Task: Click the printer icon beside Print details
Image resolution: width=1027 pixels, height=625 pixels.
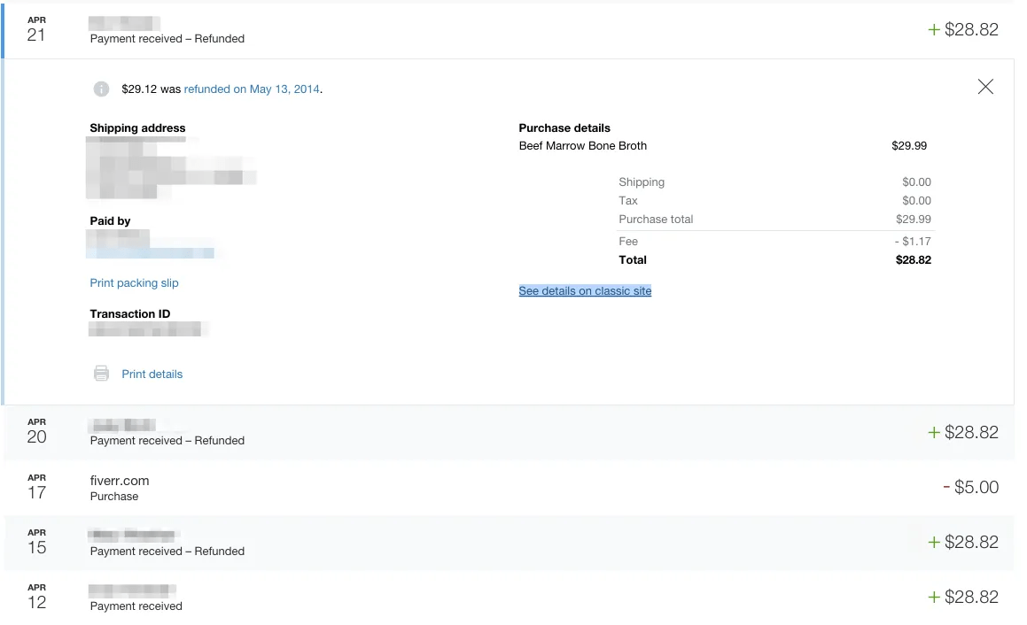Action: (102, 374)
